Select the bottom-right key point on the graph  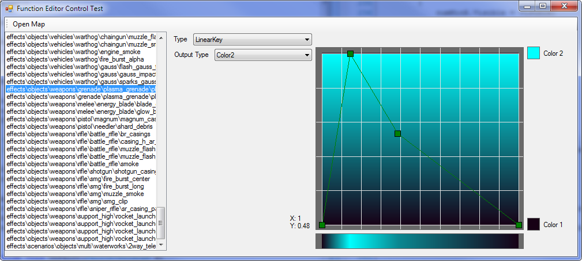point(519,225)
